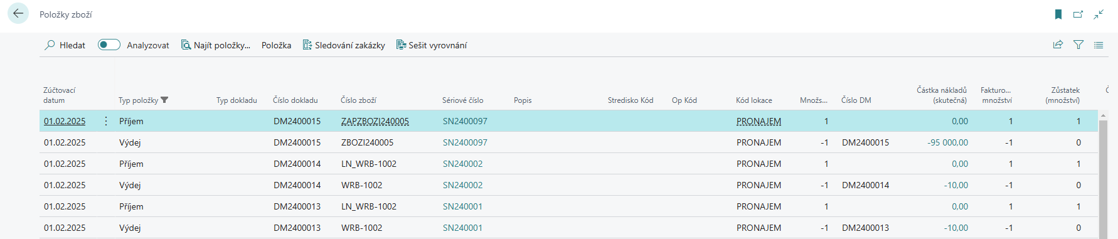Sort by Zúčtovací datum column header
The image size is (1118, 239).
point(60,95)
